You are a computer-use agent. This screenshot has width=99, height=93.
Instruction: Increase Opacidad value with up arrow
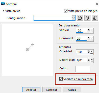click(x=89, y=51)
